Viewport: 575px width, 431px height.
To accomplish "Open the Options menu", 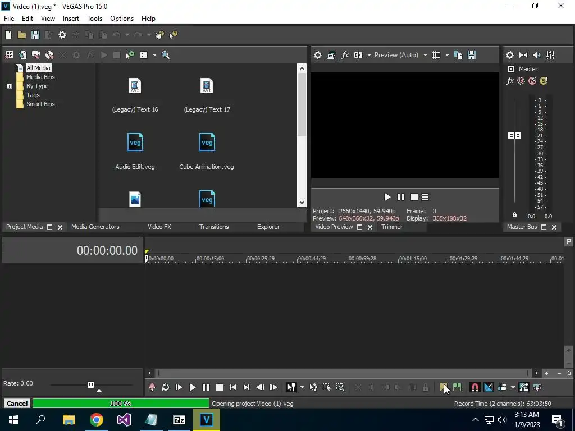I will 122,19.
